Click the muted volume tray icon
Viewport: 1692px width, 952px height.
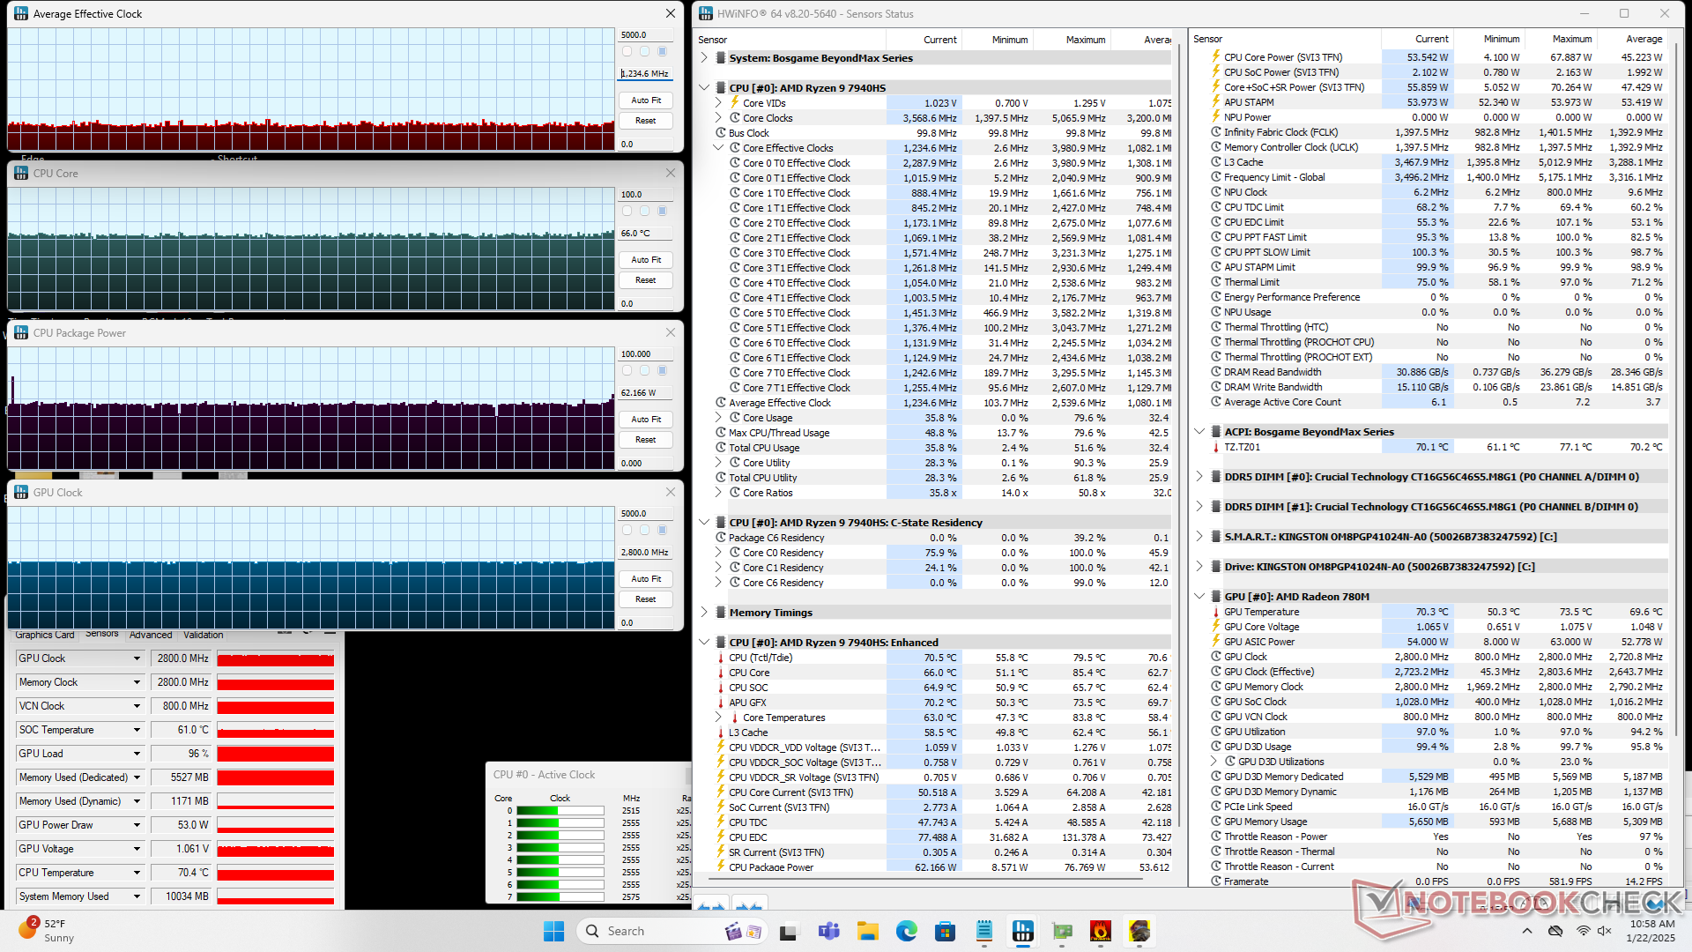pyautogui.click(x=1605, y=931)
